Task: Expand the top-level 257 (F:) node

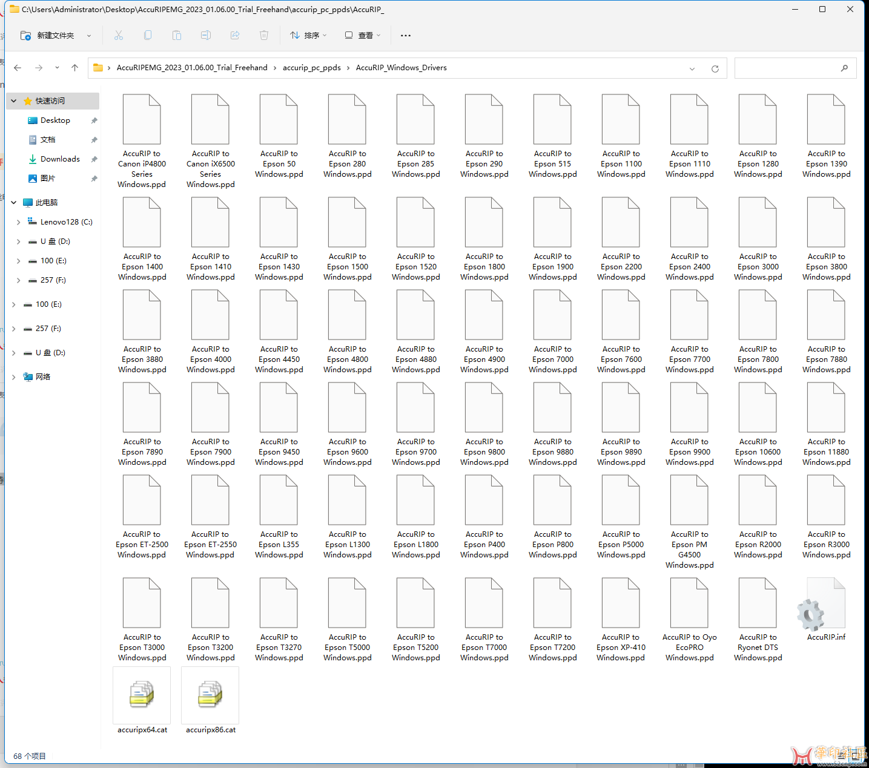Action: pos(14,329)
